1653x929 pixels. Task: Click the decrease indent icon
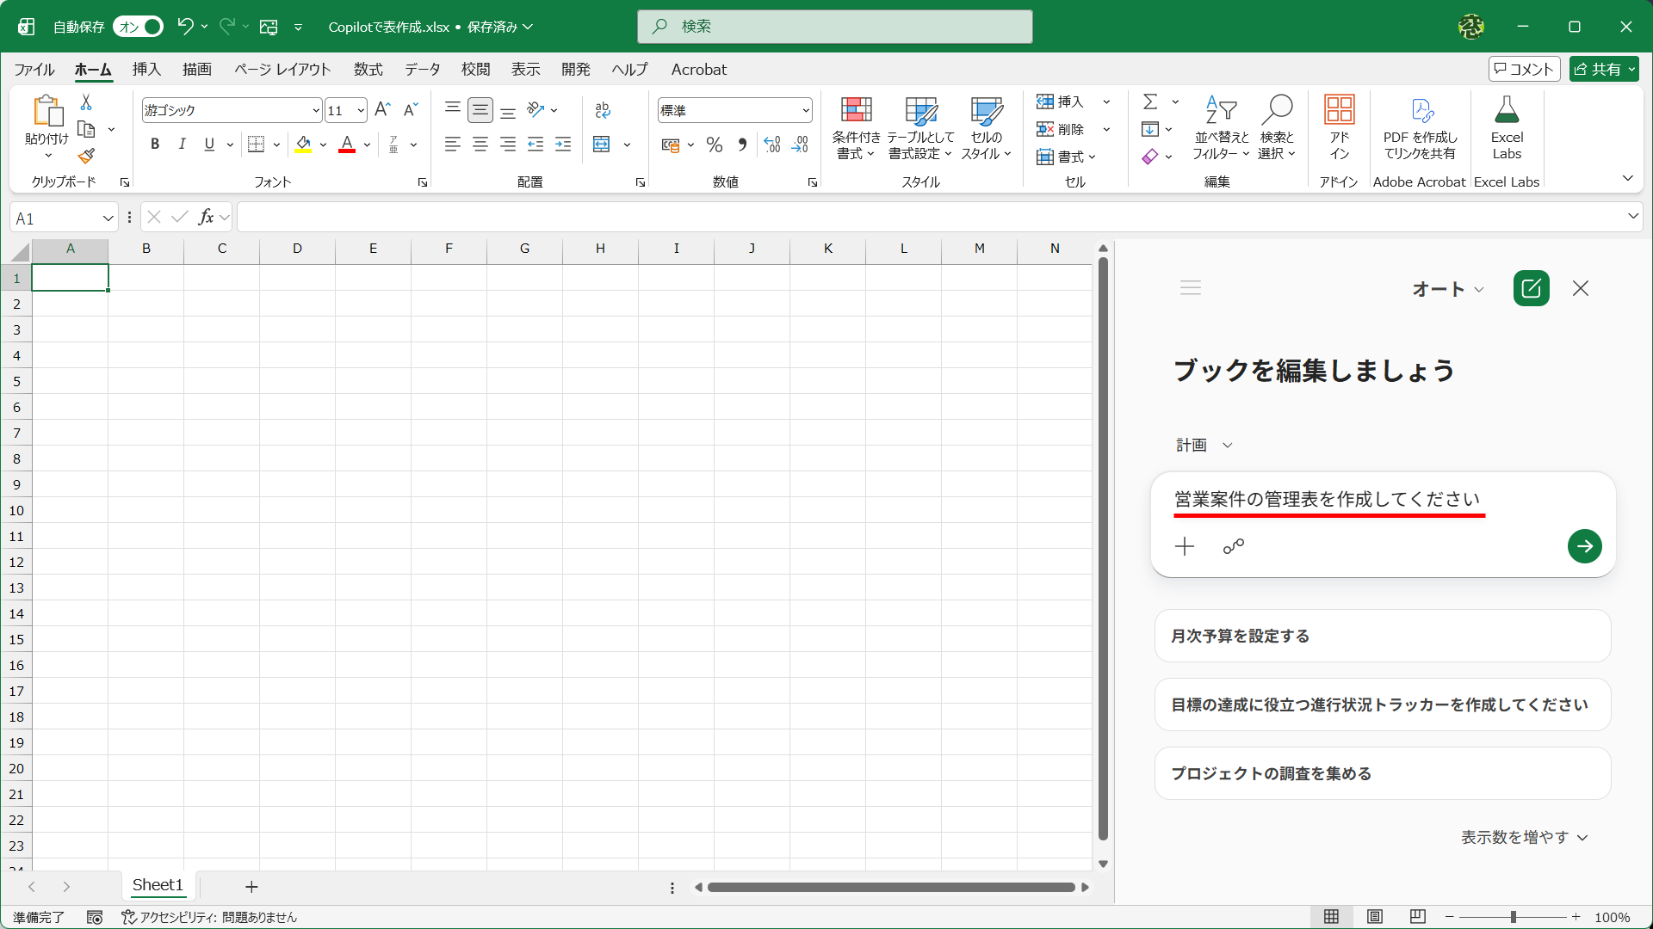(536, 144)
